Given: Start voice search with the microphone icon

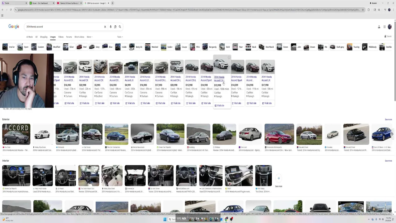Looking at the screenshot, I should click(111, 27).
